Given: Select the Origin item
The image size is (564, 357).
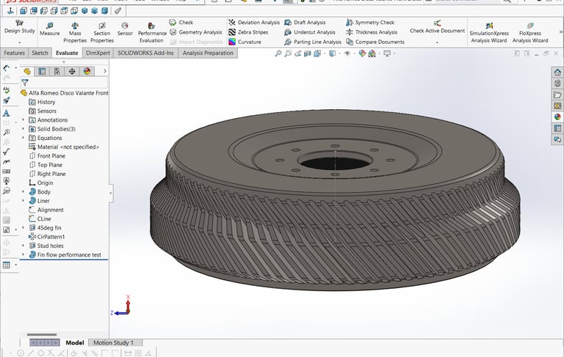Looking at the screenshot, I should click(40, 183).
